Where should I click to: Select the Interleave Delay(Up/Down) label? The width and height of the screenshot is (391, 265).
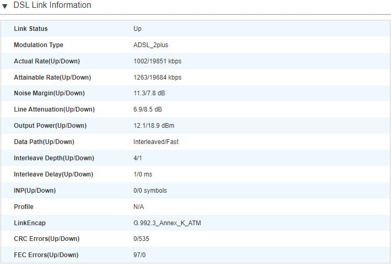coord(53,174)
